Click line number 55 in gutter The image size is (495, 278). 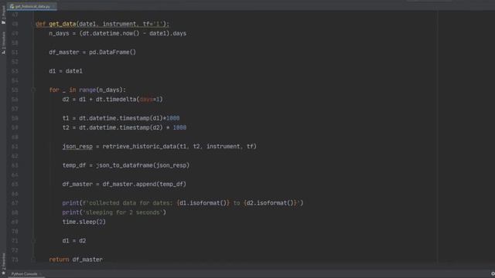click(x=15, y=90)
